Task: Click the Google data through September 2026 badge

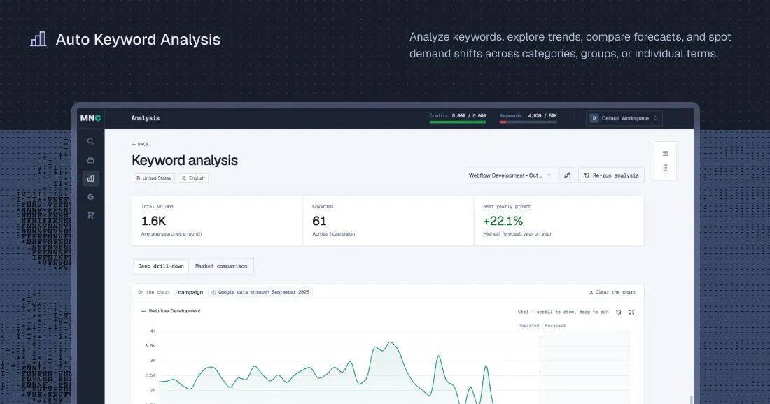Action: tap(260, 292)
